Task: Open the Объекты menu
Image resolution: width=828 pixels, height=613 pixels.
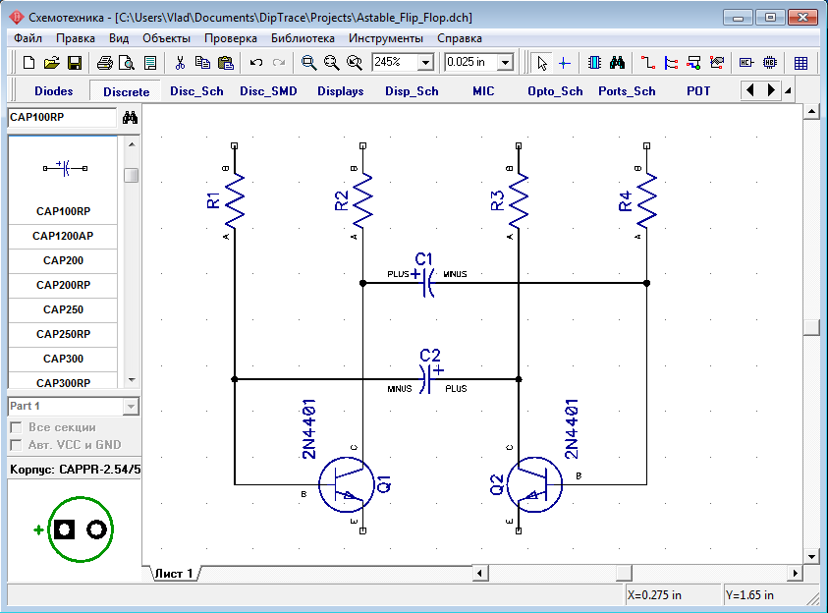Action: (166, 38)
